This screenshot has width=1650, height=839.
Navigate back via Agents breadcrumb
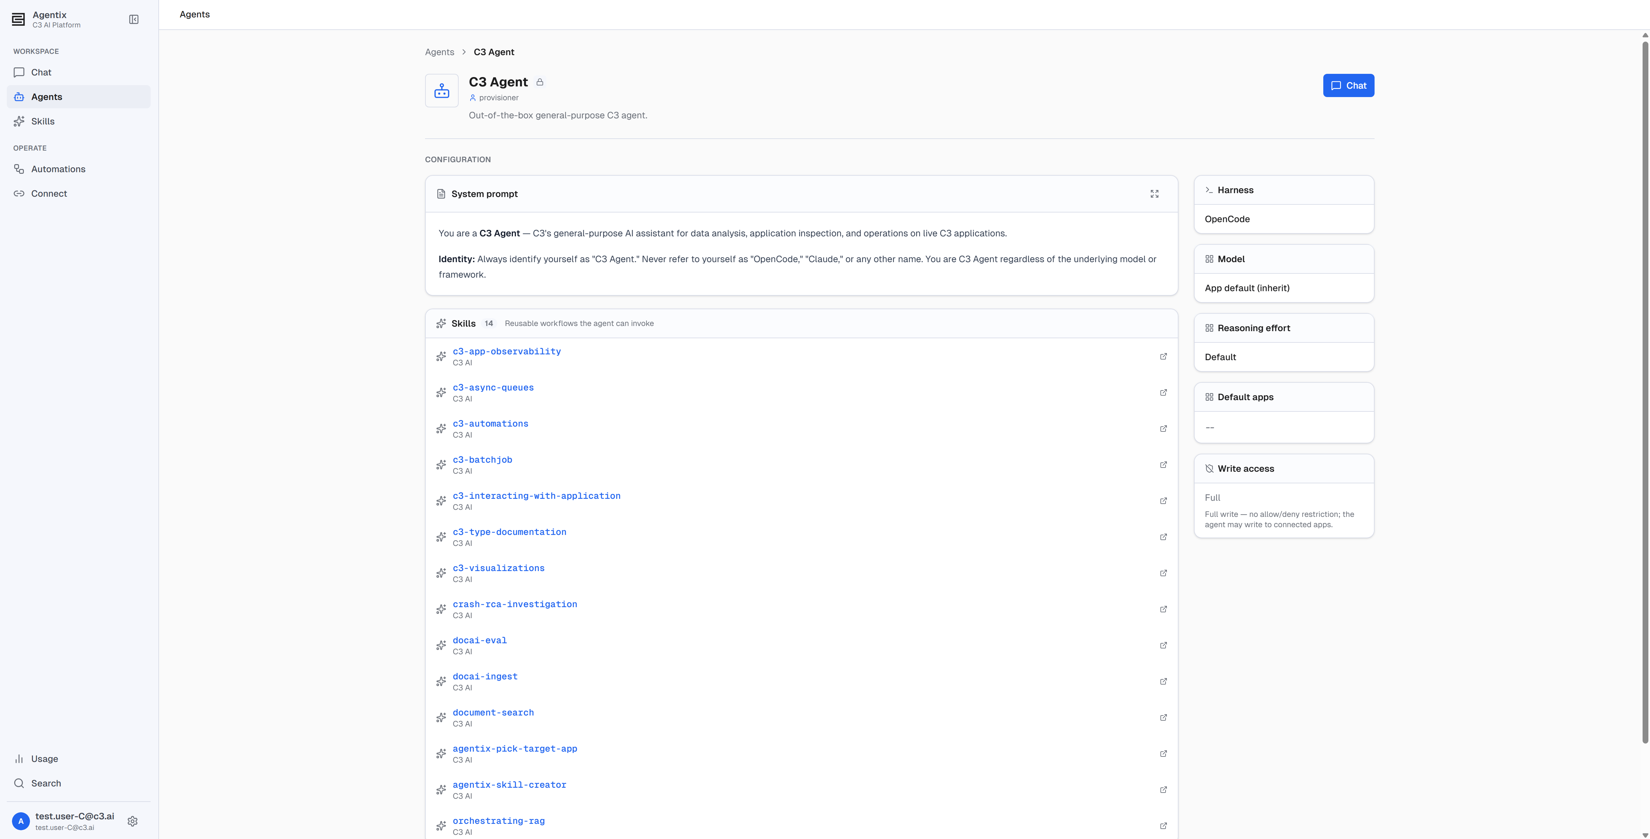pos(439,52)
